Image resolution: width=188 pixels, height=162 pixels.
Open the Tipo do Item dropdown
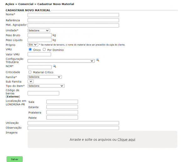click(46, 86)
